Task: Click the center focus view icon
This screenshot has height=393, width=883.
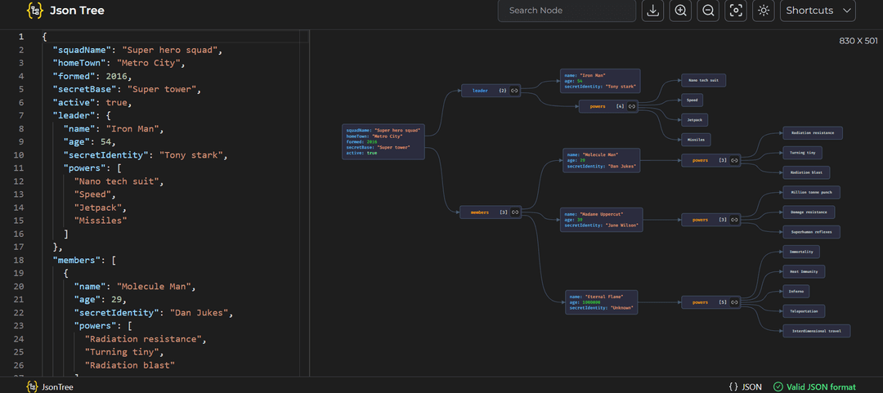Action: pyautogui.click(x=736, y=10)
